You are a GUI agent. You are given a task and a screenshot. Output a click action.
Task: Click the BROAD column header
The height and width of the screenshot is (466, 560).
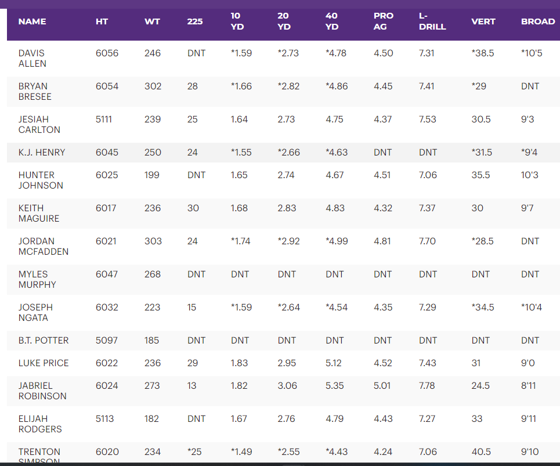coord(537,21)
